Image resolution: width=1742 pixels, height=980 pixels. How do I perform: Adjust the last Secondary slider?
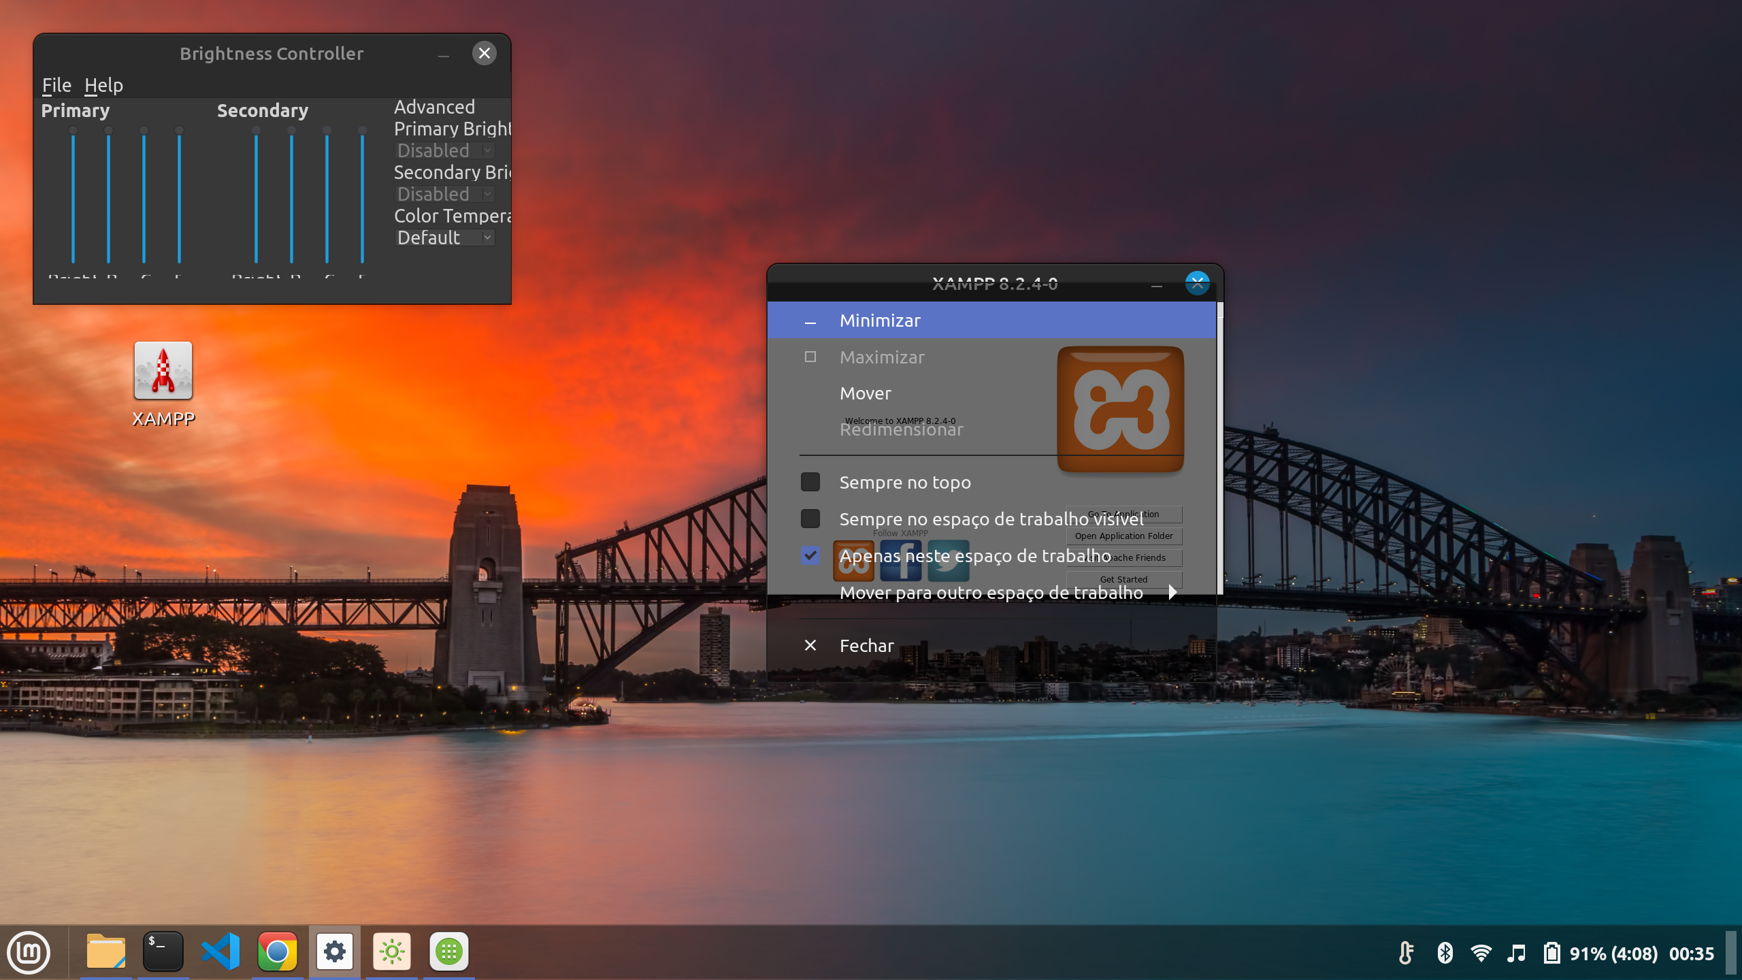coord(362,196)
